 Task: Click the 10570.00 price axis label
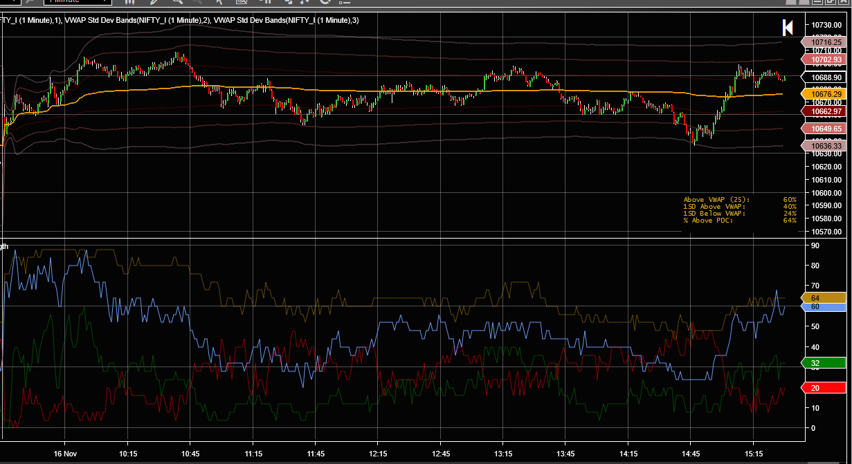point(827,232)
